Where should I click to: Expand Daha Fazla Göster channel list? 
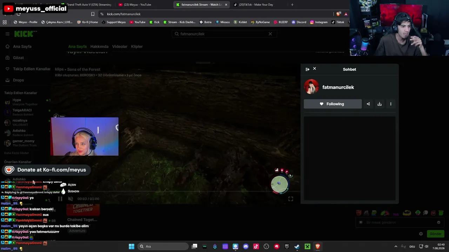[16, 153]
